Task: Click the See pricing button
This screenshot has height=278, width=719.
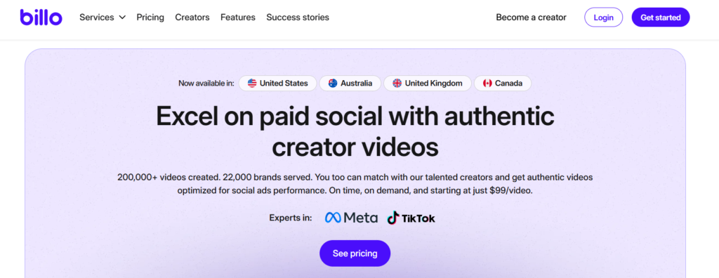Action: coord(355,253)
